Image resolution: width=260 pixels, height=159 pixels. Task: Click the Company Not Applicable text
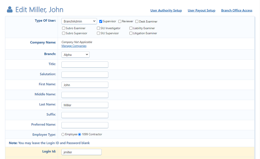(77, 42)
